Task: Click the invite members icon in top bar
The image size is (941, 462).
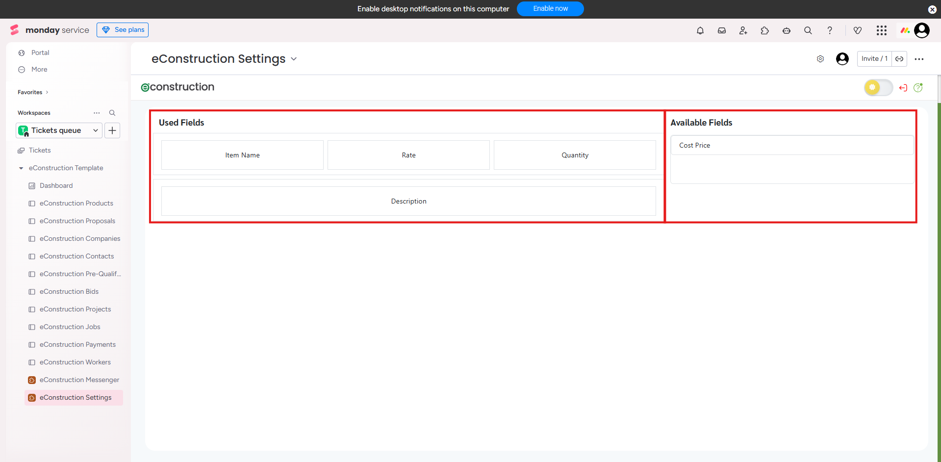Action: pyautogui.click(x=743, y=30)
